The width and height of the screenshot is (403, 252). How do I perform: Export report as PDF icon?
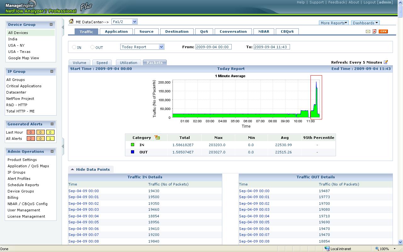tap(374, 31)
